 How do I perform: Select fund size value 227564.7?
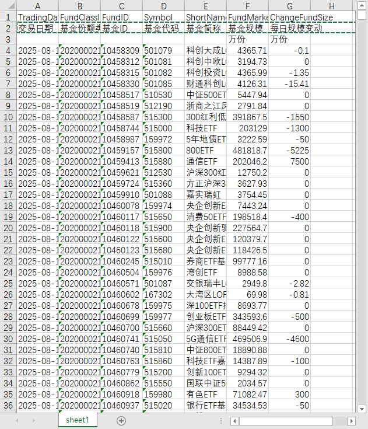(248, 228)
